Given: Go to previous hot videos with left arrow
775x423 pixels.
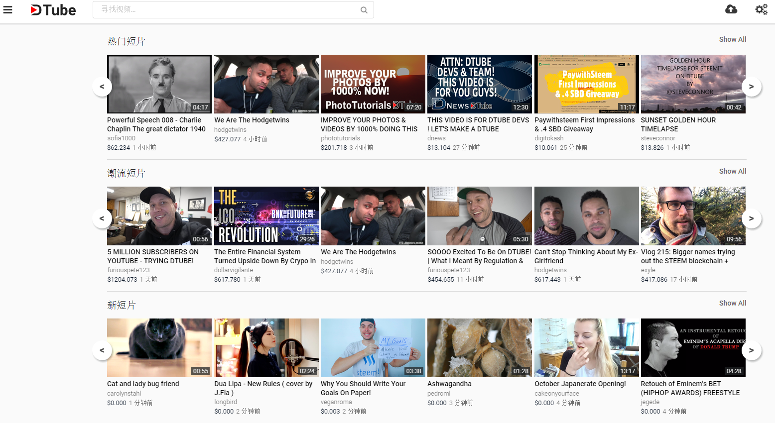Looking at the screenshot, I should tap(102, 87).
